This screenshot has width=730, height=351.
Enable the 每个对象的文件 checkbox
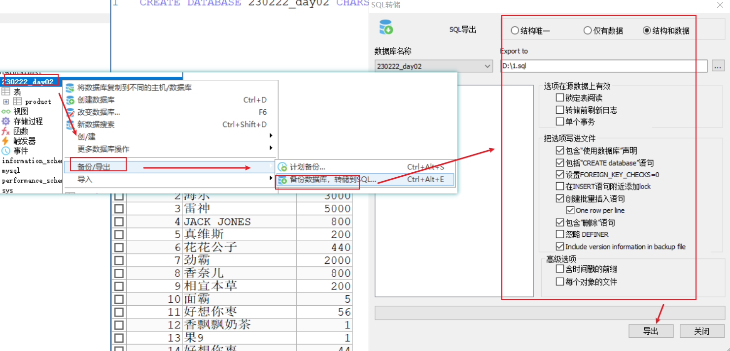pos(560,282)
